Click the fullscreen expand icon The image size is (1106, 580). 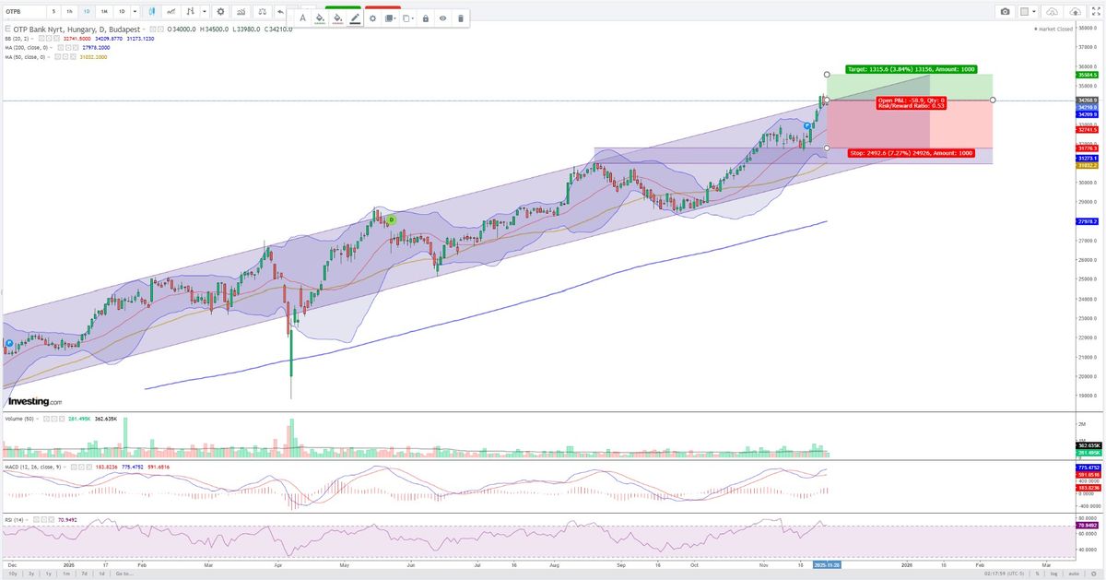(1096, 12)
